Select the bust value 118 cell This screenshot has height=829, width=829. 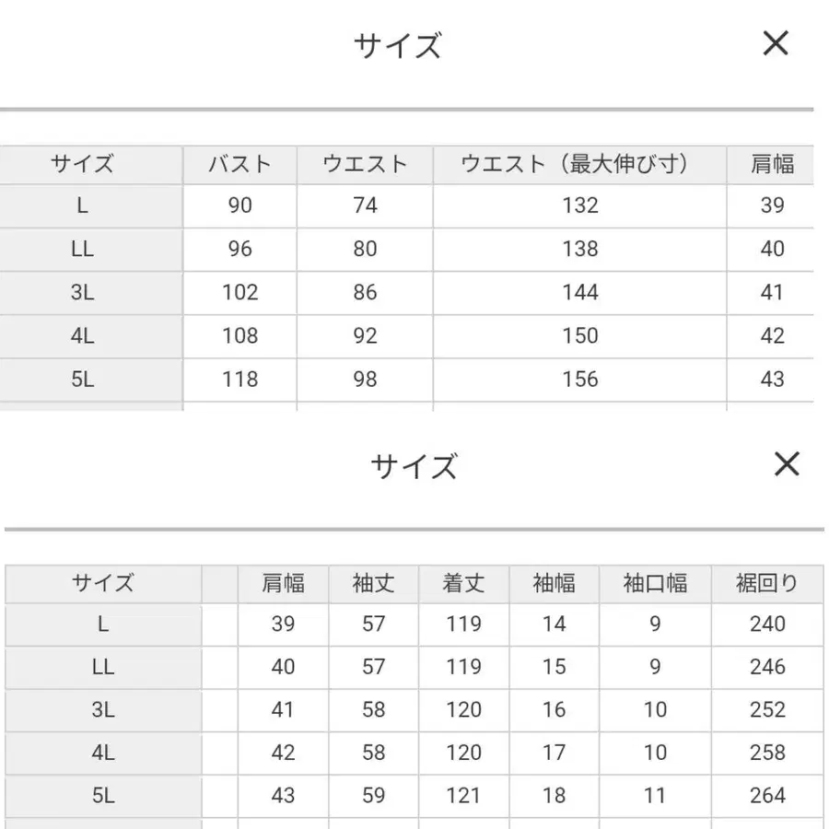coord(239,379)
